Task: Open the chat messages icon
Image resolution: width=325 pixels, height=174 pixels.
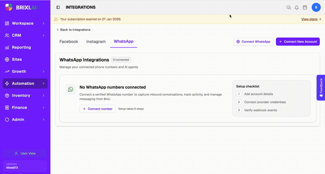Action: (289, 8)
